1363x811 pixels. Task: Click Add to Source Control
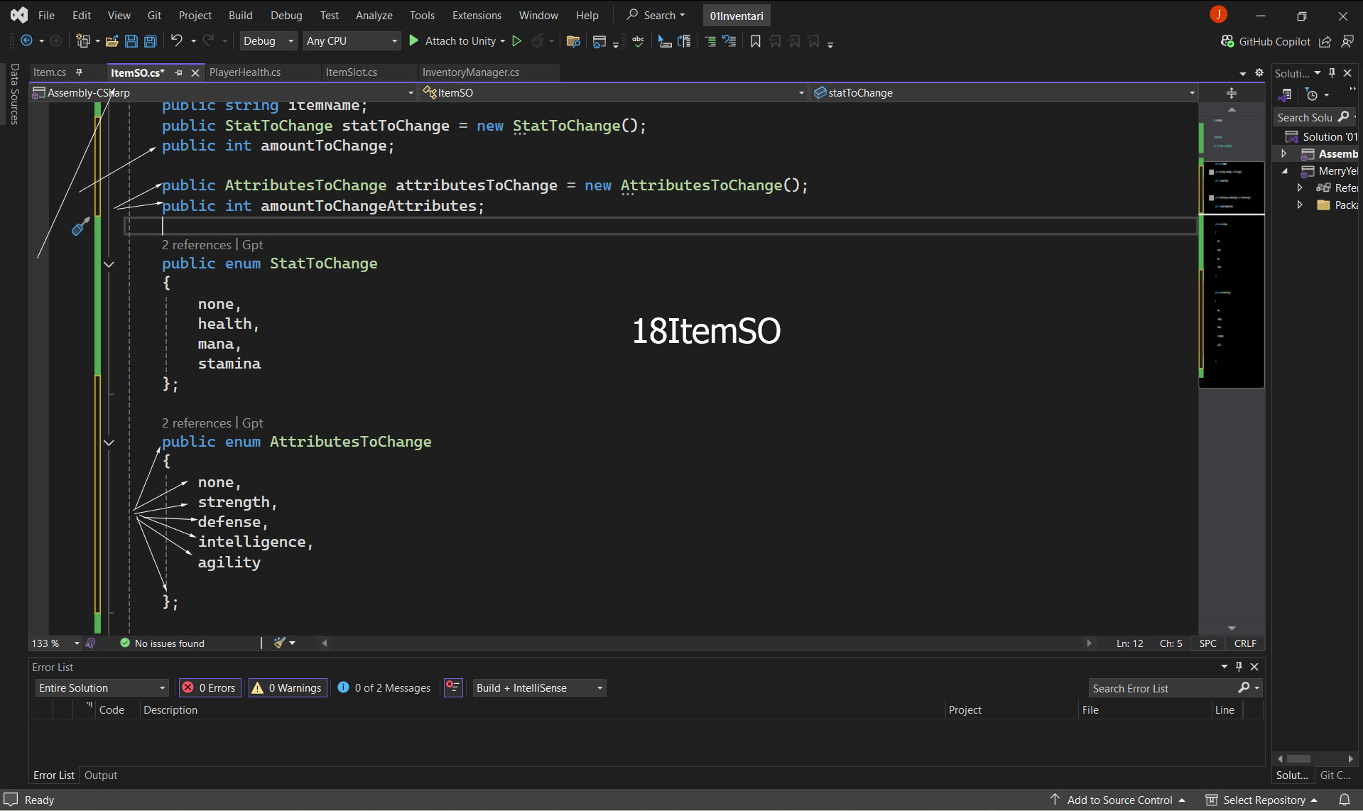click(x=1119, y=800)
